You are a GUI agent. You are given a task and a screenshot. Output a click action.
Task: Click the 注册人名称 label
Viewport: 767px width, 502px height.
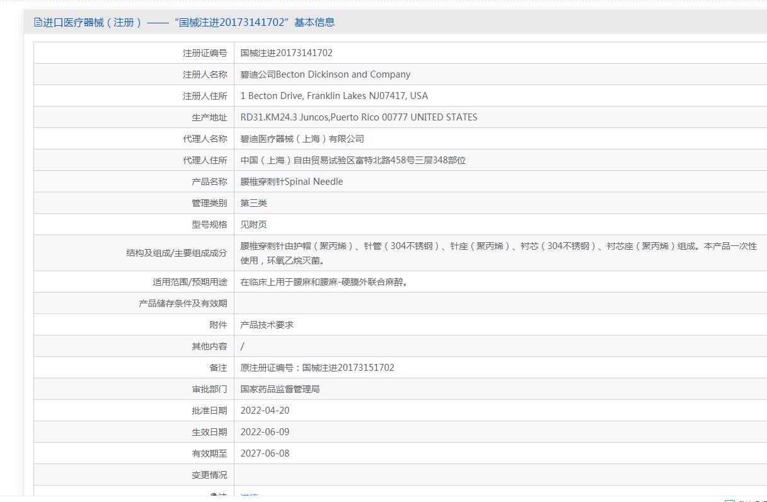point(205,74)
